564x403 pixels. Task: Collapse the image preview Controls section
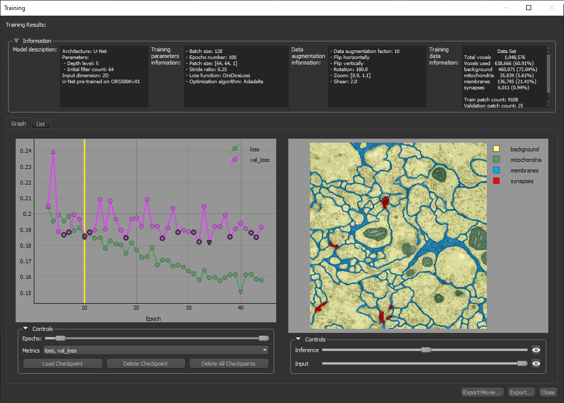coord(298,339)
